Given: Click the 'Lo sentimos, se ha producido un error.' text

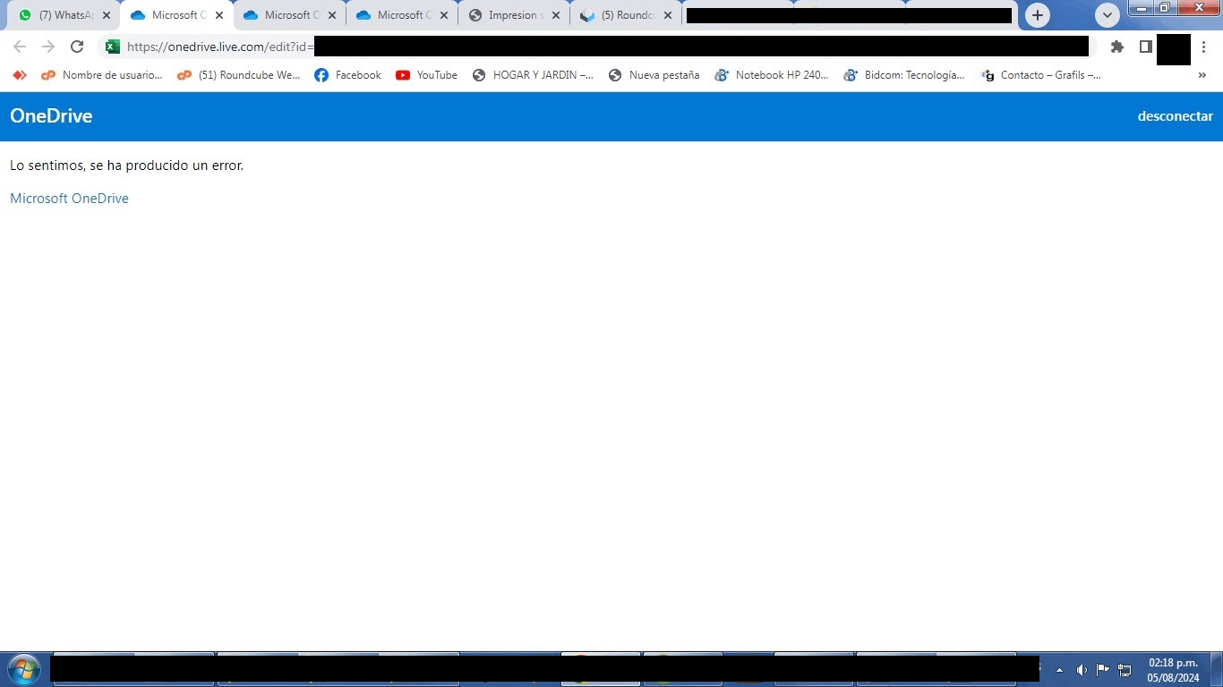Looking at the screenshot, I should click(126, 165).
